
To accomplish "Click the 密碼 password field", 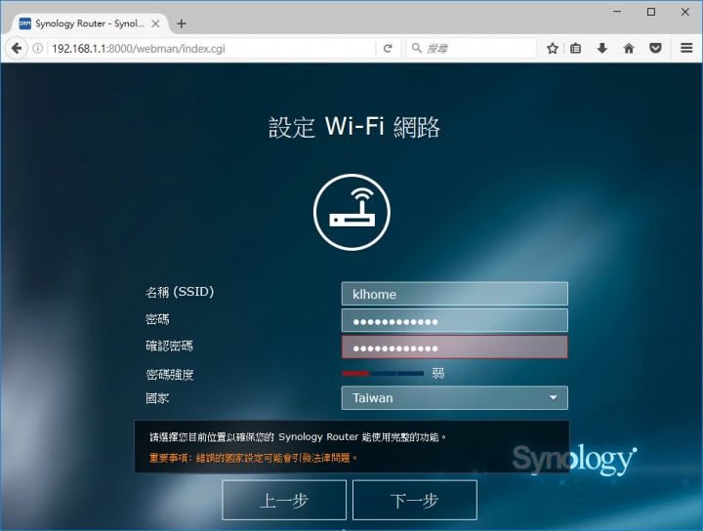I will tap(455, 320).
